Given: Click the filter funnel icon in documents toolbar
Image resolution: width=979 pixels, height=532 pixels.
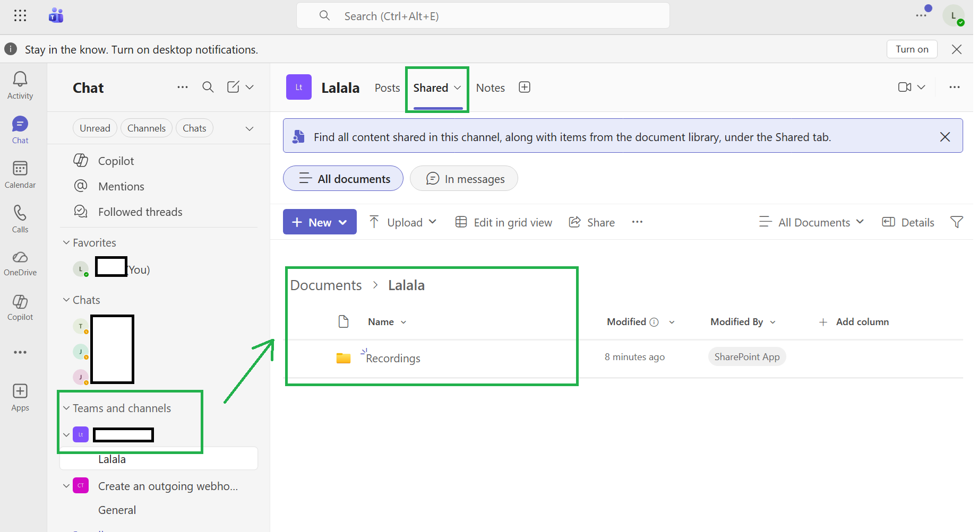Looking at the screenshot, I should pyautogui.click(x=956, y=222).
